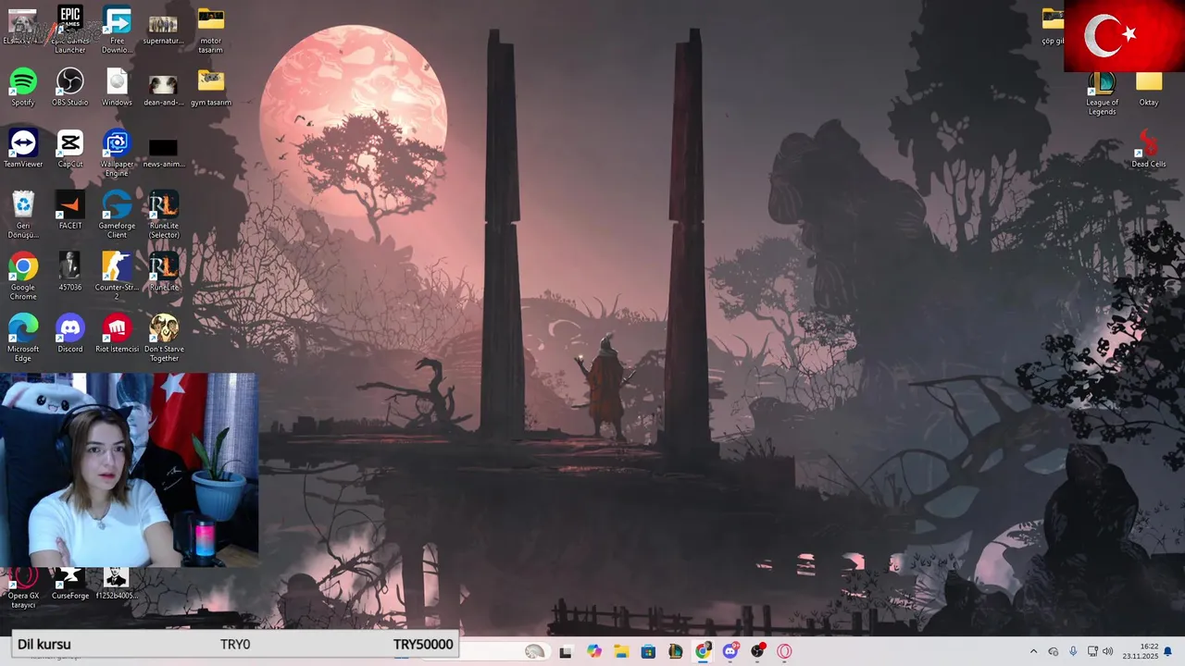1185x666 pixels.
Task: Open the Epic Games Launcher desktop shortcut
Action: 69,29
